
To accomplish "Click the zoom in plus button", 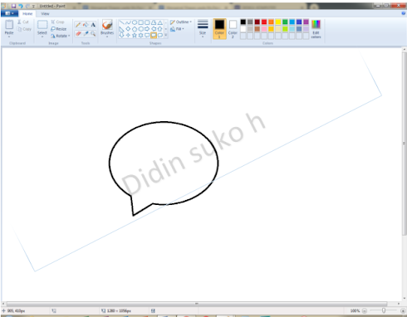I will point(403,310).
